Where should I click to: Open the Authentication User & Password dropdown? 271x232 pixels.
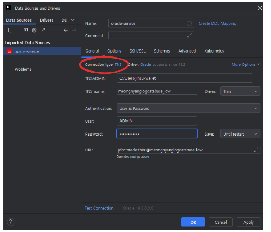(x=188, y=108)
